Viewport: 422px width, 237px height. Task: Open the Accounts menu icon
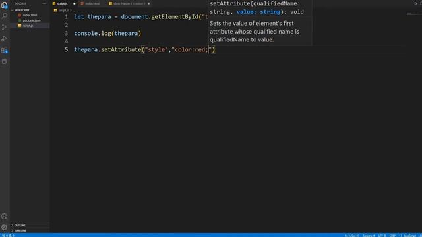click(x=5, y=216)
